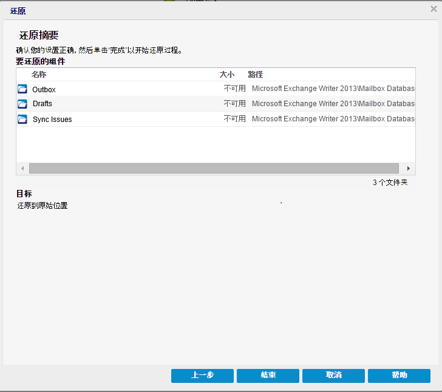Click the Drafts folder icon
This screenshot has width=442, height=392.
(22, 104)
